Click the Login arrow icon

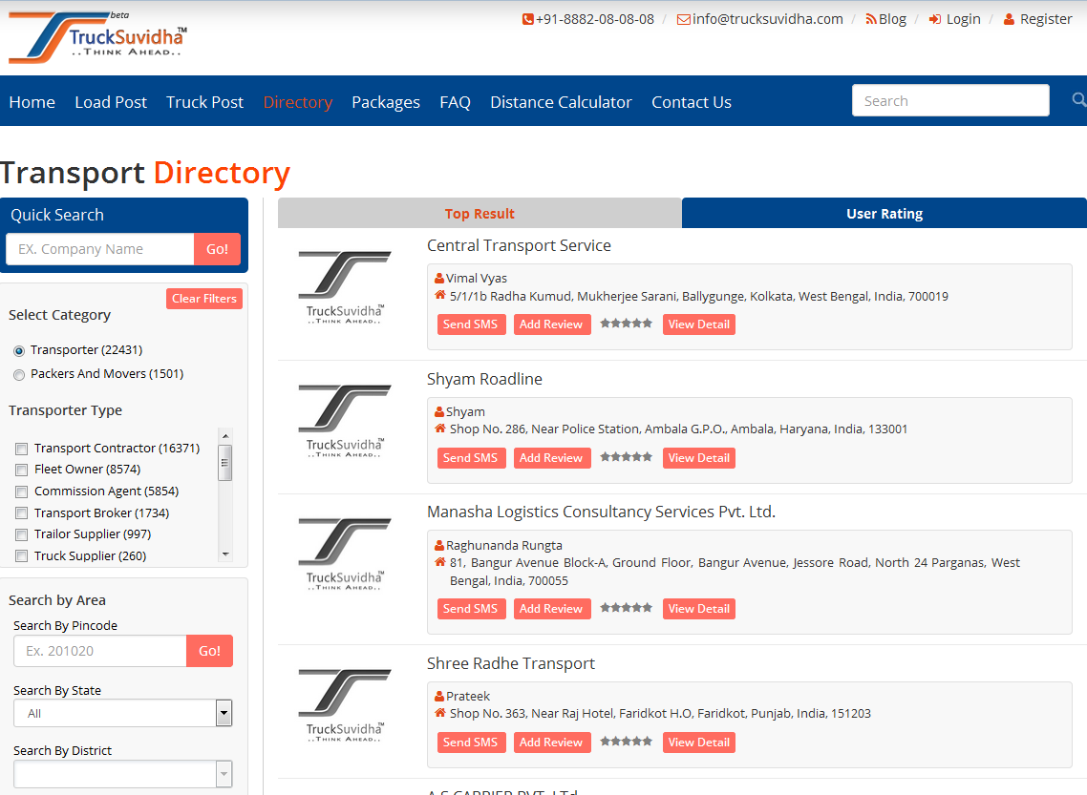coord(935,19)
